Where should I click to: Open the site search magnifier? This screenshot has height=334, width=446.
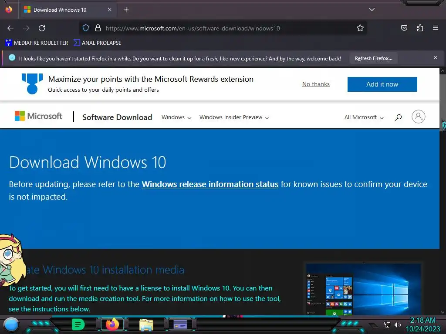coord(398,117)
